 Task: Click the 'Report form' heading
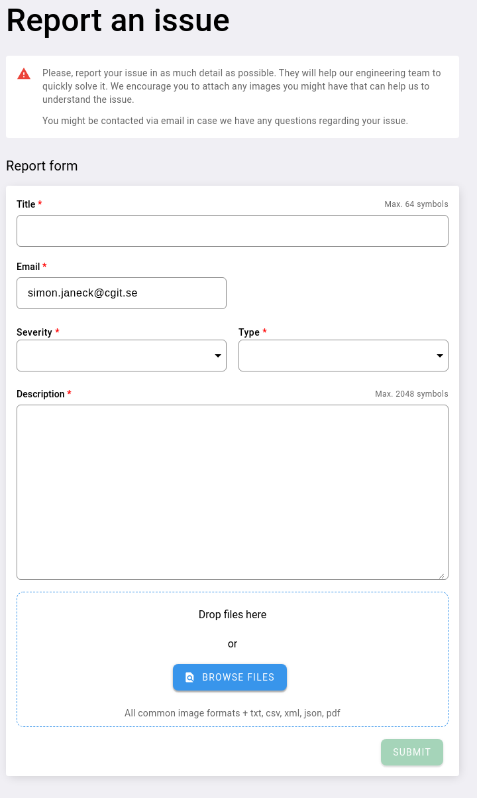pyautogui.click(x=42, y=166)
